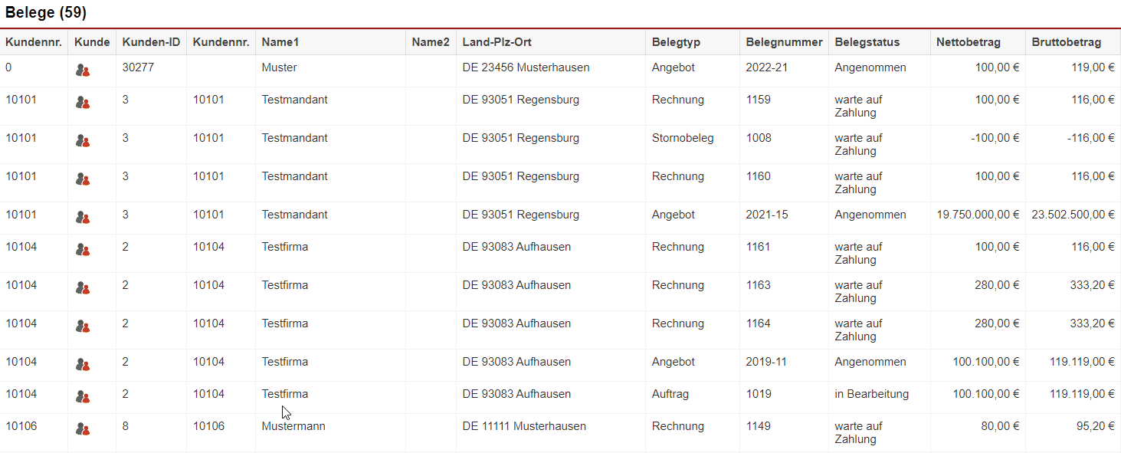Open customer icon for invoice 1160

pyautogui.click(x=83, y=179)
